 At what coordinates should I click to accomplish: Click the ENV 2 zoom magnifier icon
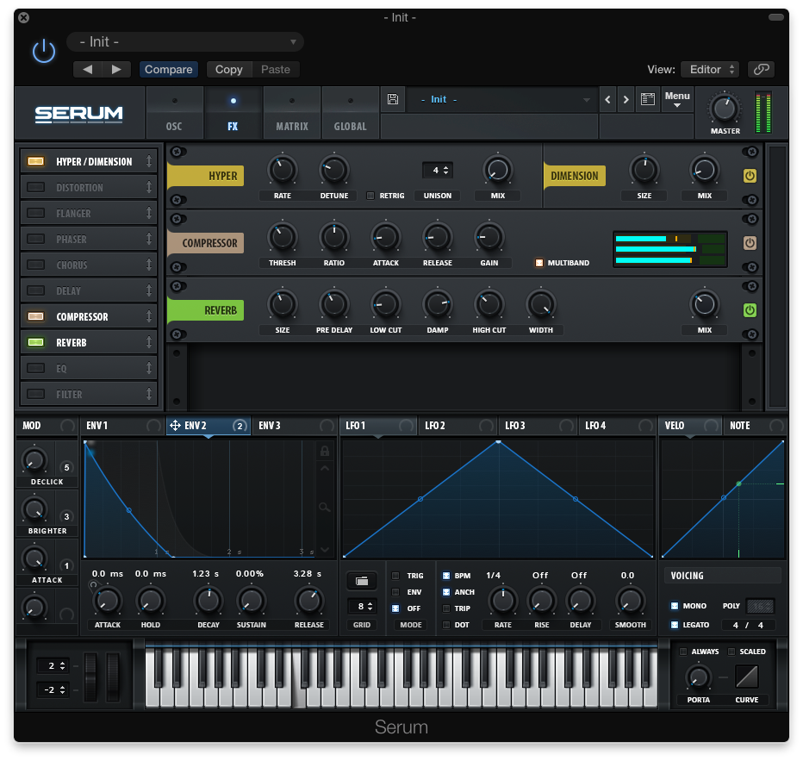[x=325, y=507]
